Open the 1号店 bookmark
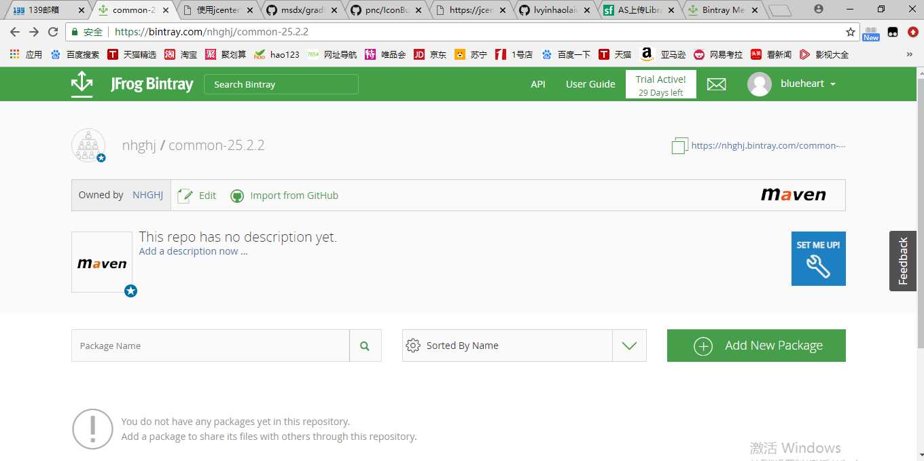The height and width of the screenshot is (461, 924). 514,54
